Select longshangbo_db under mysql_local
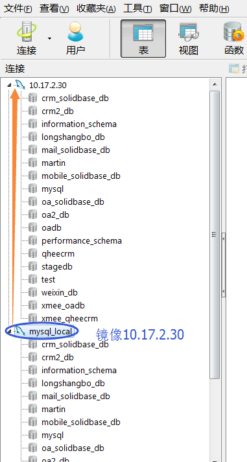247x462 pixels. point(73,384)
